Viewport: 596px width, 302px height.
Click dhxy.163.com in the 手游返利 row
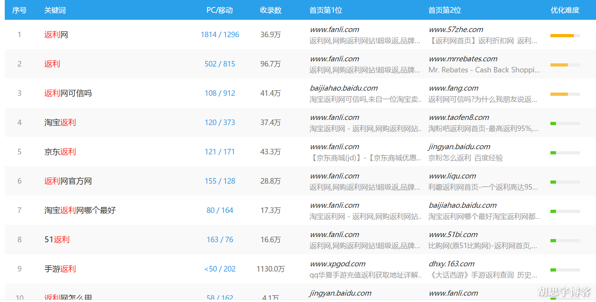(451, 264)
